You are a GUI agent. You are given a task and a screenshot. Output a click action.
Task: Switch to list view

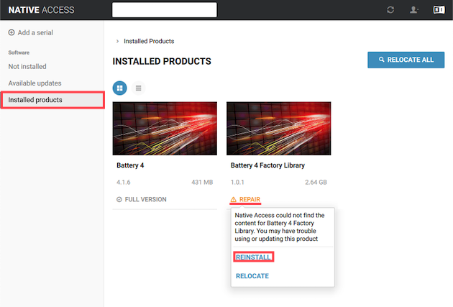pyautogui.click(x=138, y=88)
